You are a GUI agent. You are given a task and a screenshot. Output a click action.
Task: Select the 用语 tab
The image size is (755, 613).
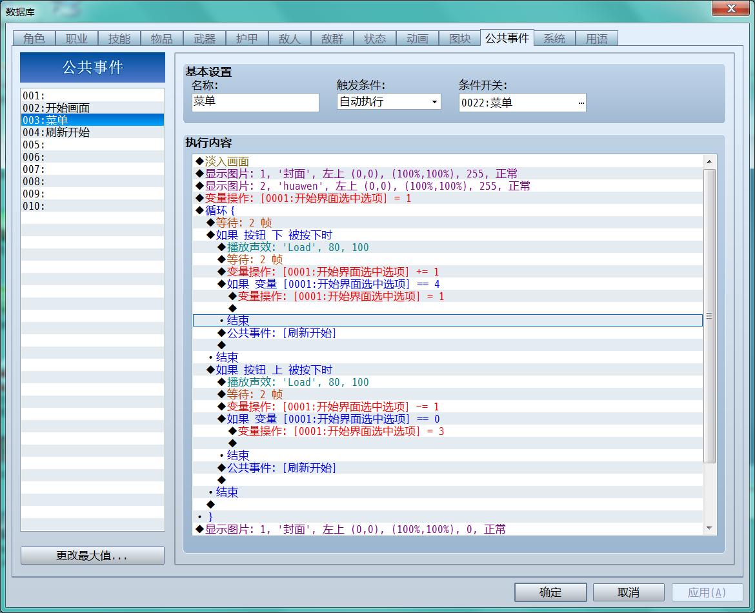[597, 39]
